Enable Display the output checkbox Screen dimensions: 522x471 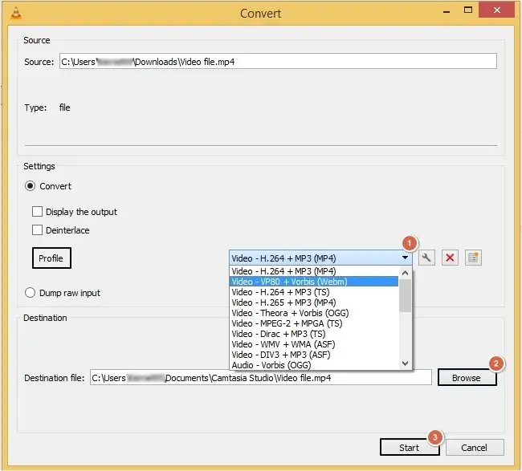pos(37,212)
